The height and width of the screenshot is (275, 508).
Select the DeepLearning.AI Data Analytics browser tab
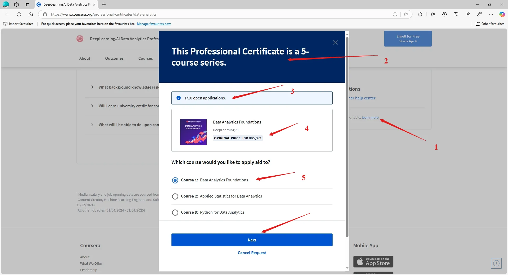[66, 4]
